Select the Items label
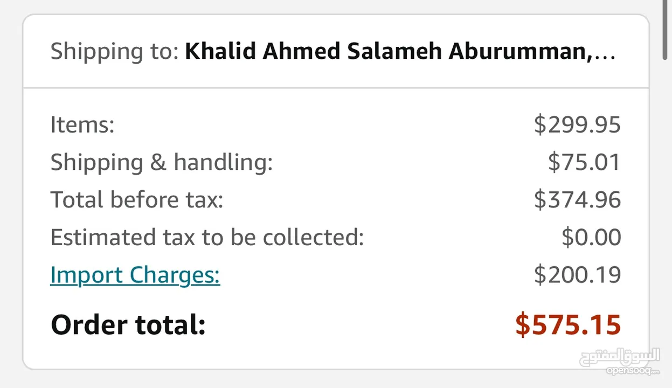 [82, 125]
